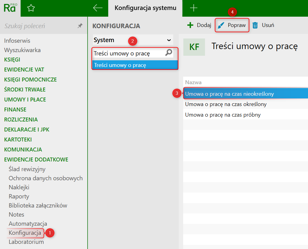Open the System dropdown
The image size is (308, 249).
coord(133,40)
